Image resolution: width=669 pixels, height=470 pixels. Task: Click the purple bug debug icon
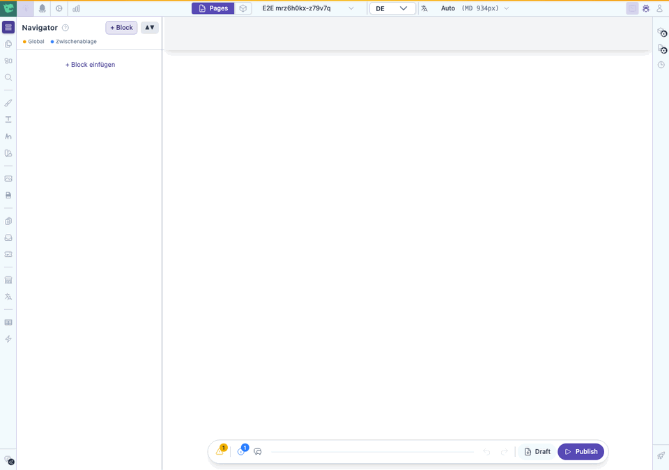(x=646, y=8)
